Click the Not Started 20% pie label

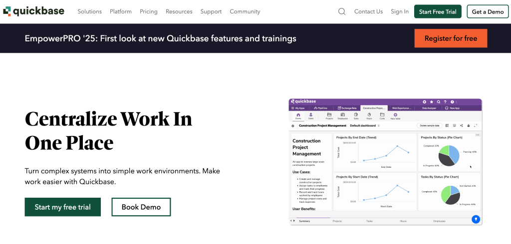(x=468, y=186)
